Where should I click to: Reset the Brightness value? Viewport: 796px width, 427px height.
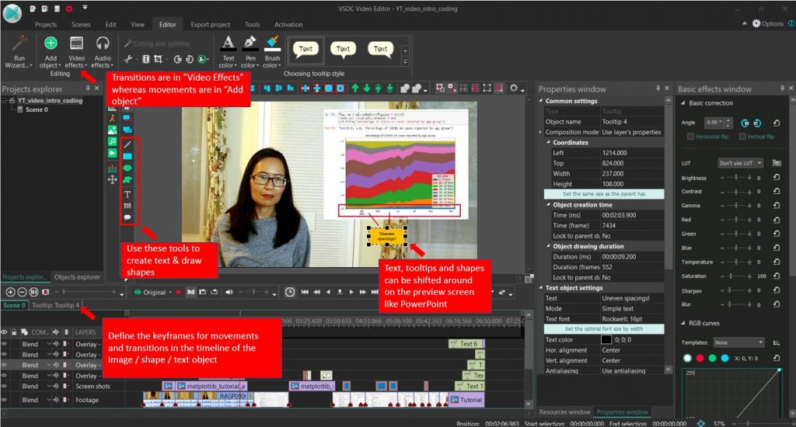point(777,178)
